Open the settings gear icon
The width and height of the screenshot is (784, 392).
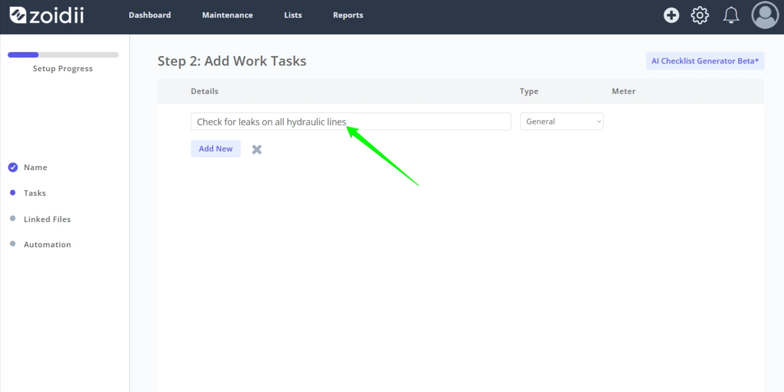pos(700,15)
